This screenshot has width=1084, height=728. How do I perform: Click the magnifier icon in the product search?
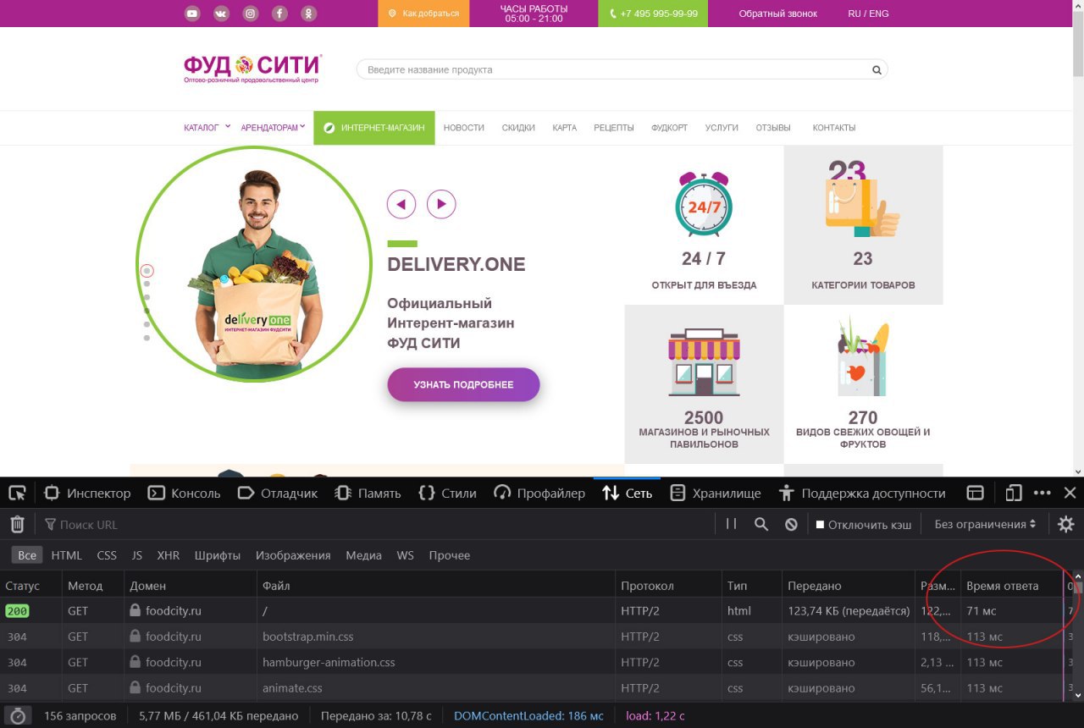877,70
